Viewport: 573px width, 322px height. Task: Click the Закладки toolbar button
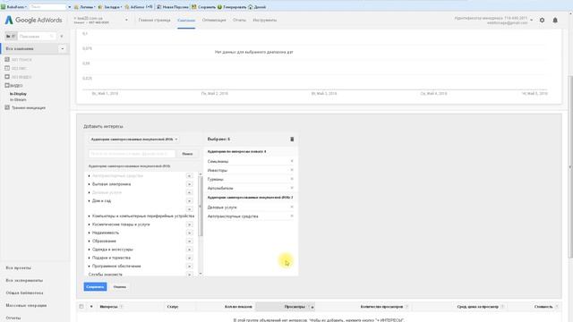109,7
